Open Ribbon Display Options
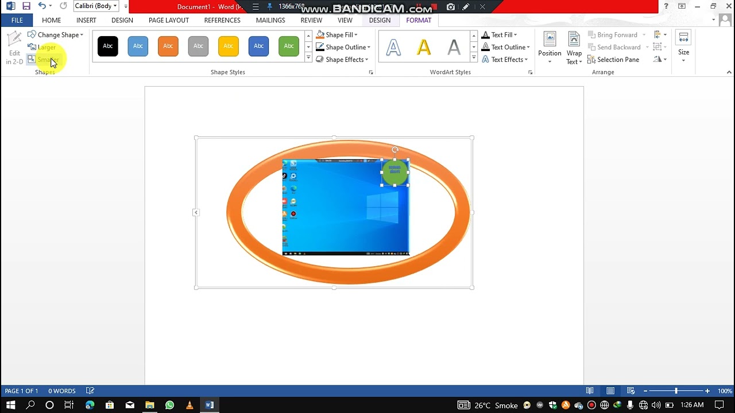735x413 pixels. (x=682, y=6)
